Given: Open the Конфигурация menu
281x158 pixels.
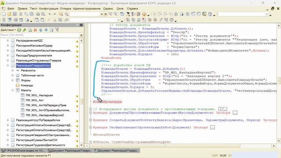Looking at the screenshot, I should pyautogui.click(x=49, y=8).
